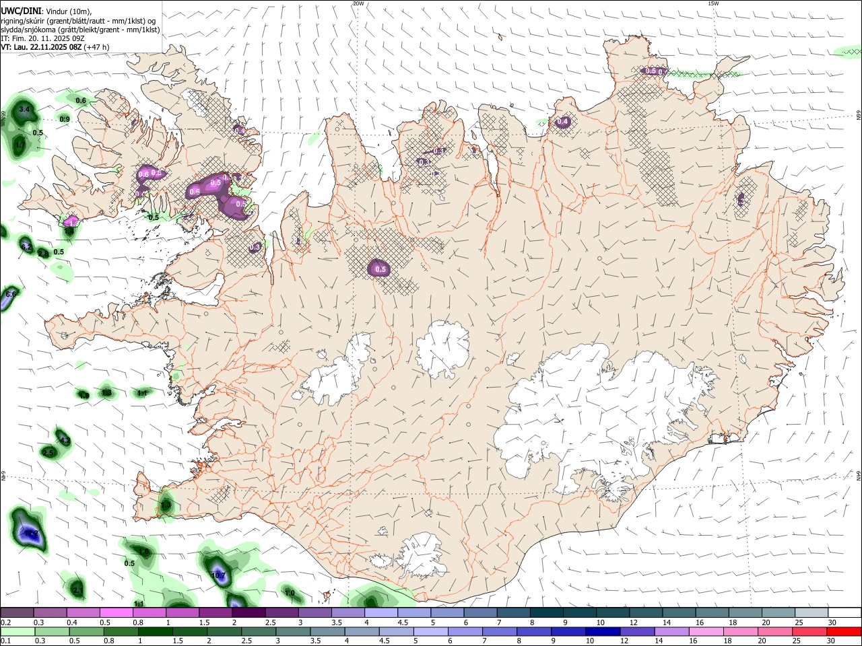This screenshot has width=862, height=646.
Task: Select the 0.4 label on the snow scale
Action: (x=72, y=622)
